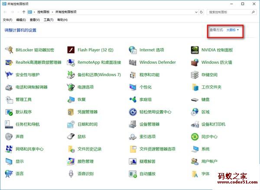The image size is (260, 190).
Task: Click the back navigation arrow
Action: (x=5, y=12)
